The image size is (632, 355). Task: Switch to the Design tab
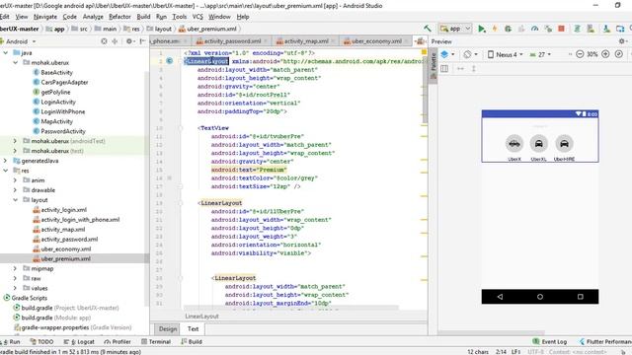tap(168, 328)
